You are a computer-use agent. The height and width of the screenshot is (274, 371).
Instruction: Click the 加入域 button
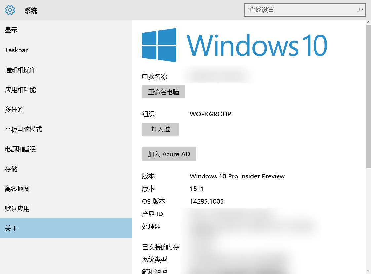coord(161,129)
